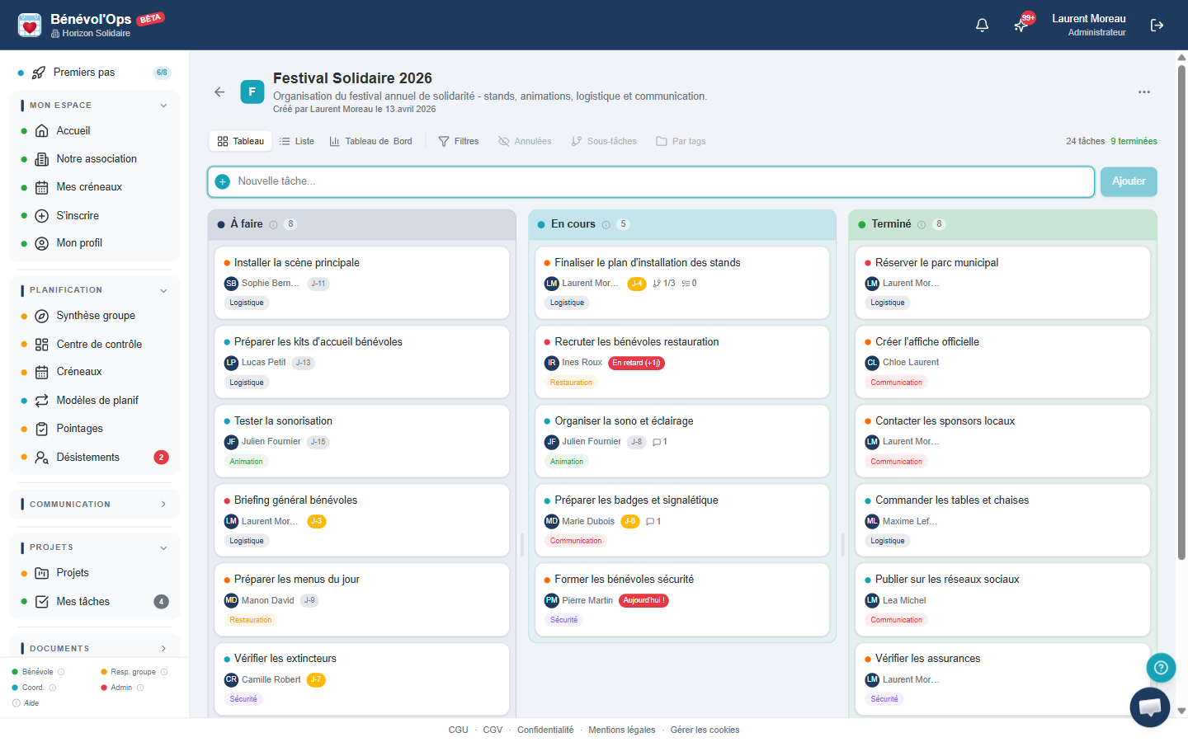1188x742 pixels.
Task: Go to Accueil in sidebar
Action: tap(94, 131)
